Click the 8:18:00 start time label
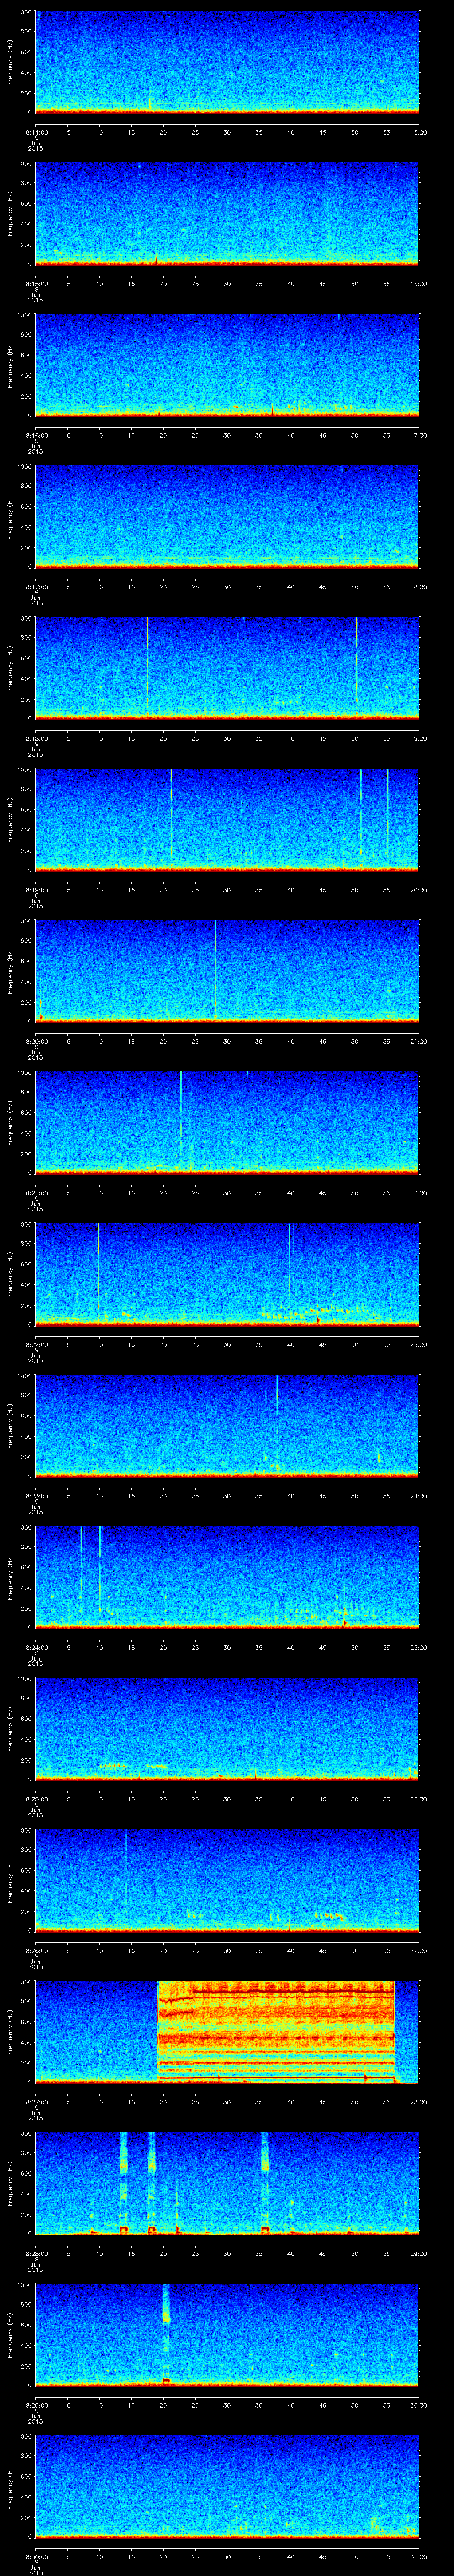 coord(36,738)
